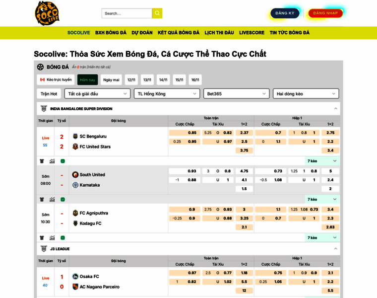Screen dimensions: 377x298
Task: Click the Đăng Nhập login button
Action: coord(325,13)
